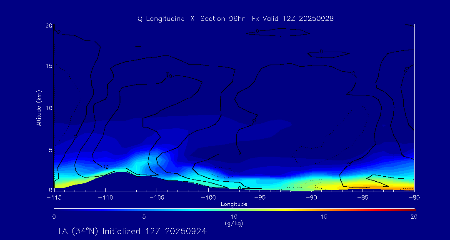The height and width of the screenshot is (240, 450).
Task: Select longitude tick label '-105'
Action: [x=157, y=198]
